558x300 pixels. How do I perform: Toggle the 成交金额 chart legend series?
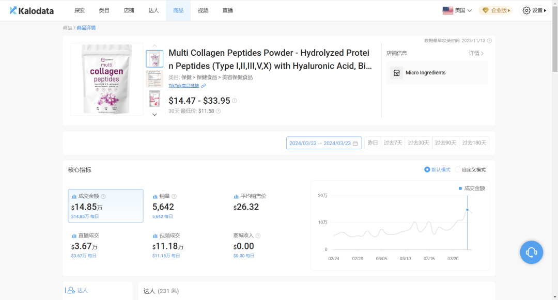point(471,188)
